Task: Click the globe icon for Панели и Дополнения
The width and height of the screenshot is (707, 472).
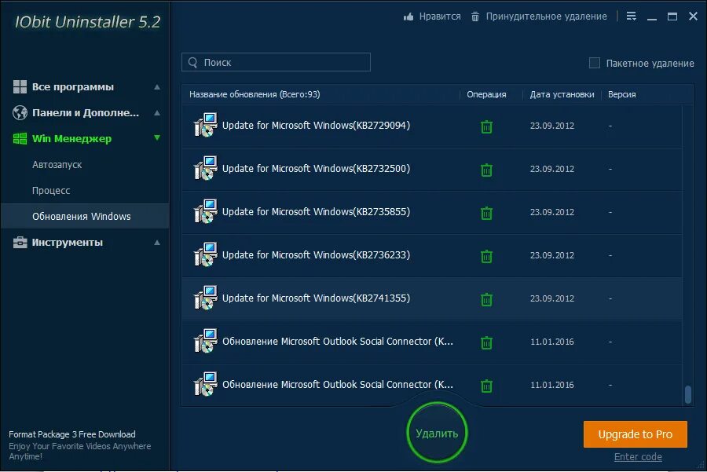Action: 20,113
